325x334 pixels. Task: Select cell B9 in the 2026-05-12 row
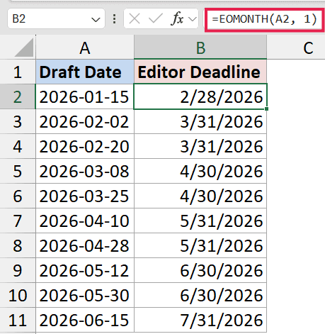pyautogui.click(x=200, y=270)
